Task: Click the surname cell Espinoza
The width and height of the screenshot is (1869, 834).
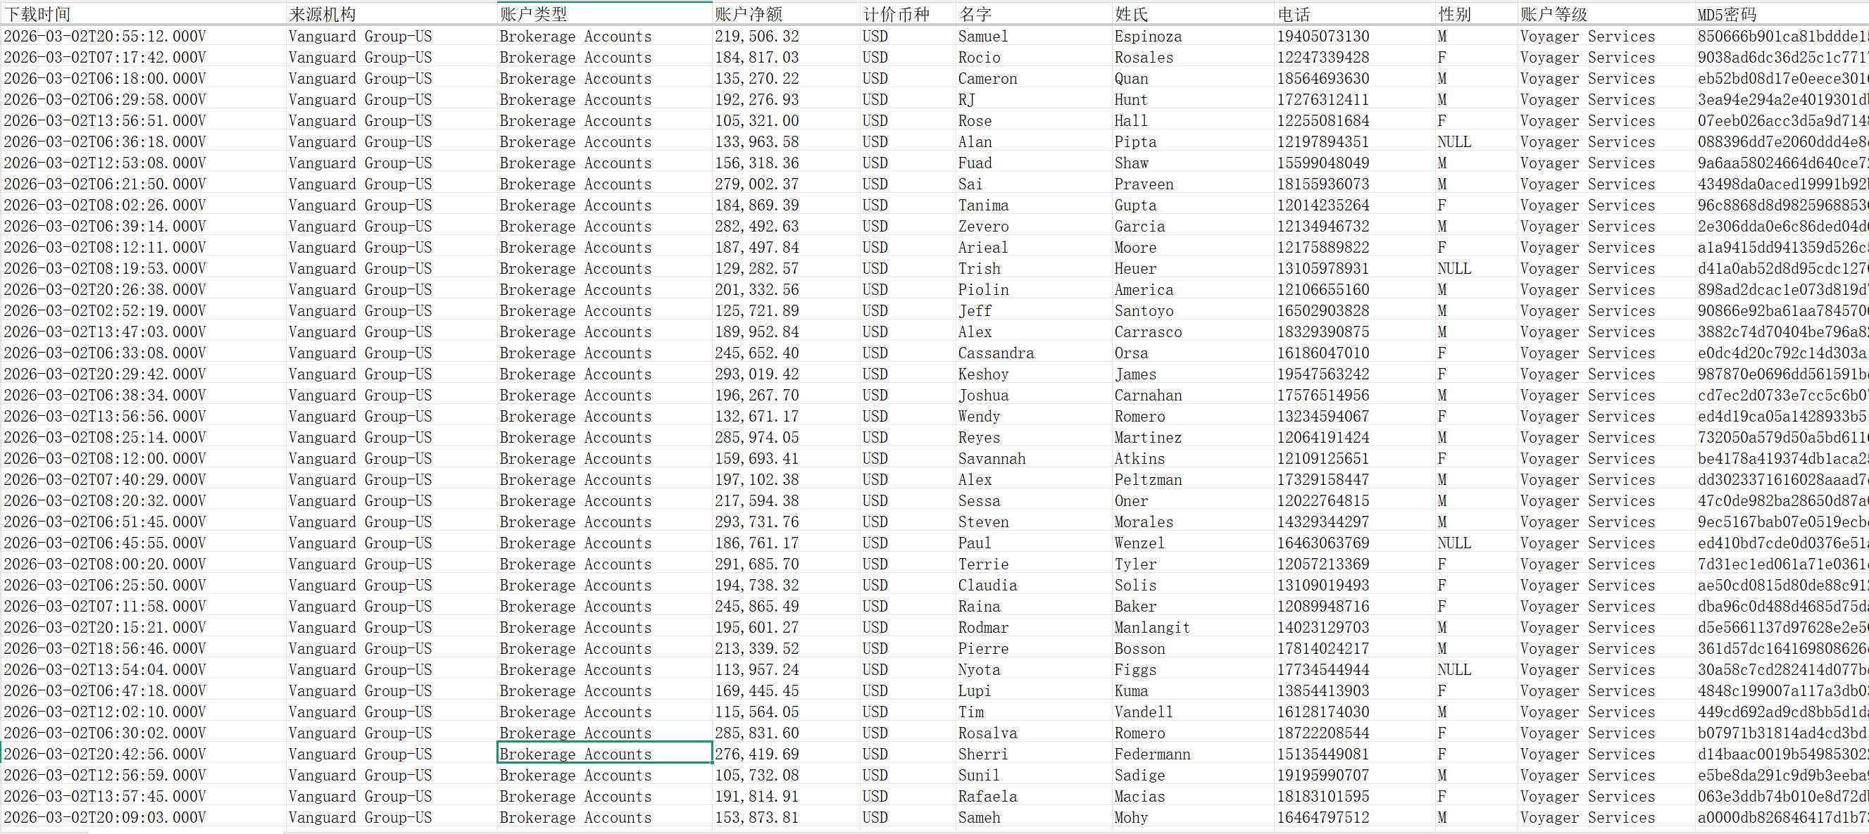Action: [x=1194, y=37]
